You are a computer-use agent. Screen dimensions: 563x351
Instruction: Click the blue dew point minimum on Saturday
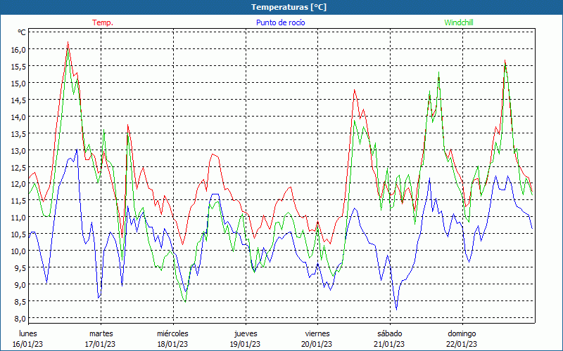coord(396,310)
